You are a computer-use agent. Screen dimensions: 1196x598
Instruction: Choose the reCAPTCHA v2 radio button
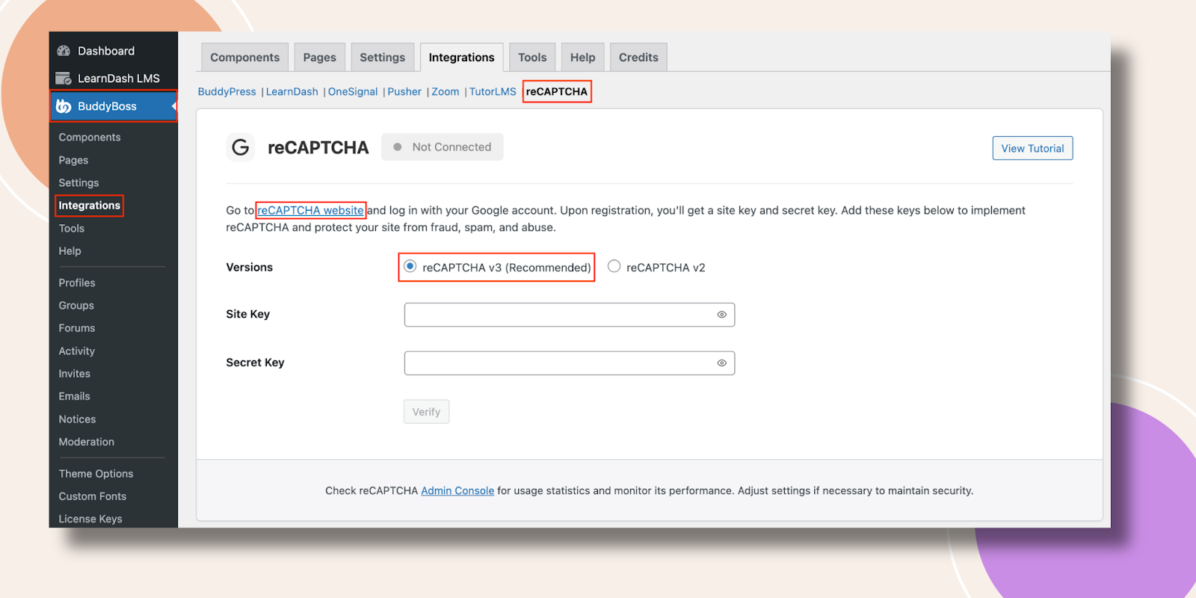[x=614, y=267]
